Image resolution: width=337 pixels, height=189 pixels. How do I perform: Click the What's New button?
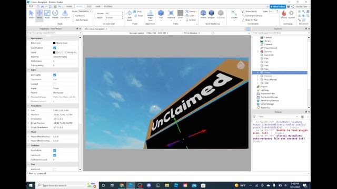tap(277, 7)
